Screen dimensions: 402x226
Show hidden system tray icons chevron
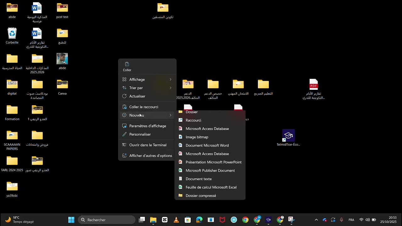316,220
